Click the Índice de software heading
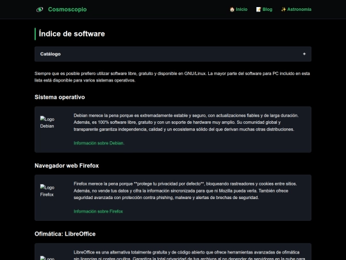The image size is (346, 260). tap(72, 34)
